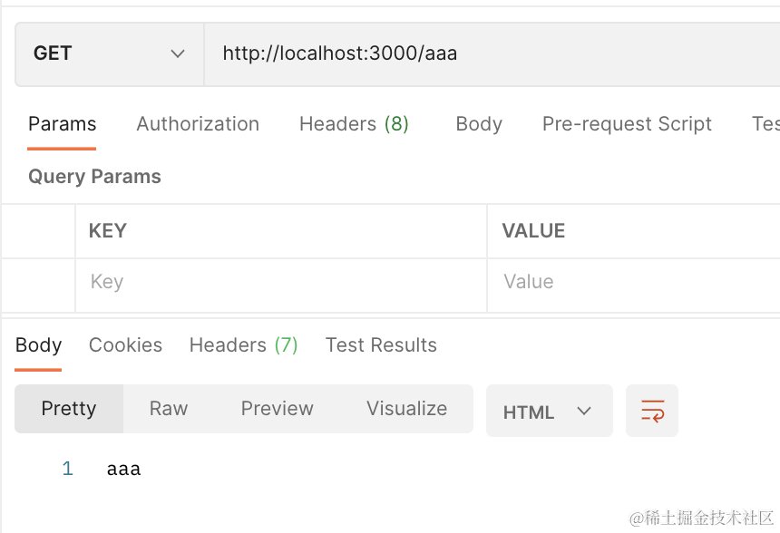
Task: Show the Test Results tab
Action: pos(381,345)
